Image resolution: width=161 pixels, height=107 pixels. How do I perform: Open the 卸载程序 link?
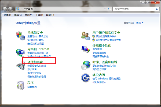coord(32,87)
